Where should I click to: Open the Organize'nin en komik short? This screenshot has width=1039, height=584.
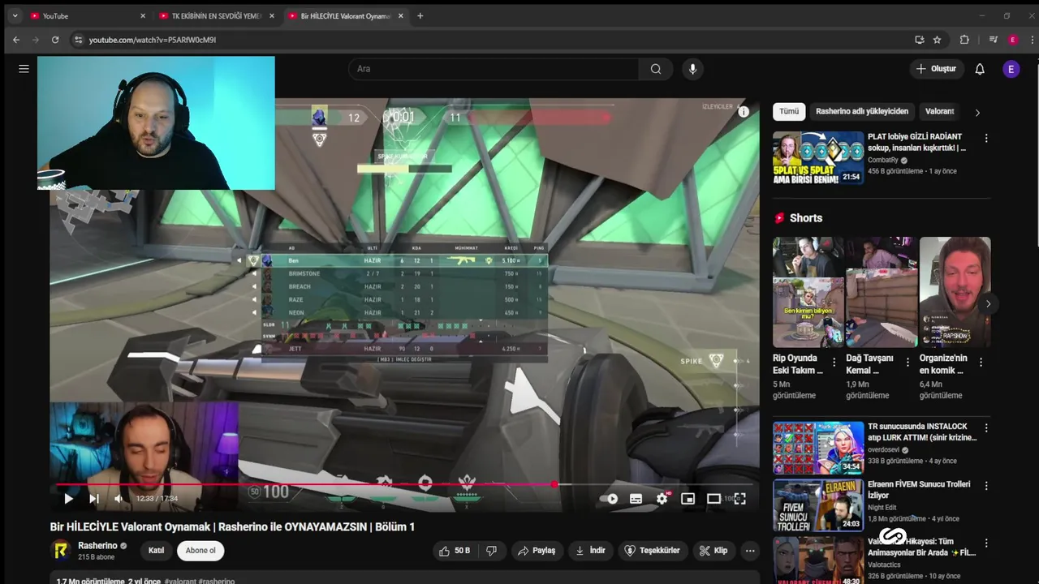tap(955, 293)
